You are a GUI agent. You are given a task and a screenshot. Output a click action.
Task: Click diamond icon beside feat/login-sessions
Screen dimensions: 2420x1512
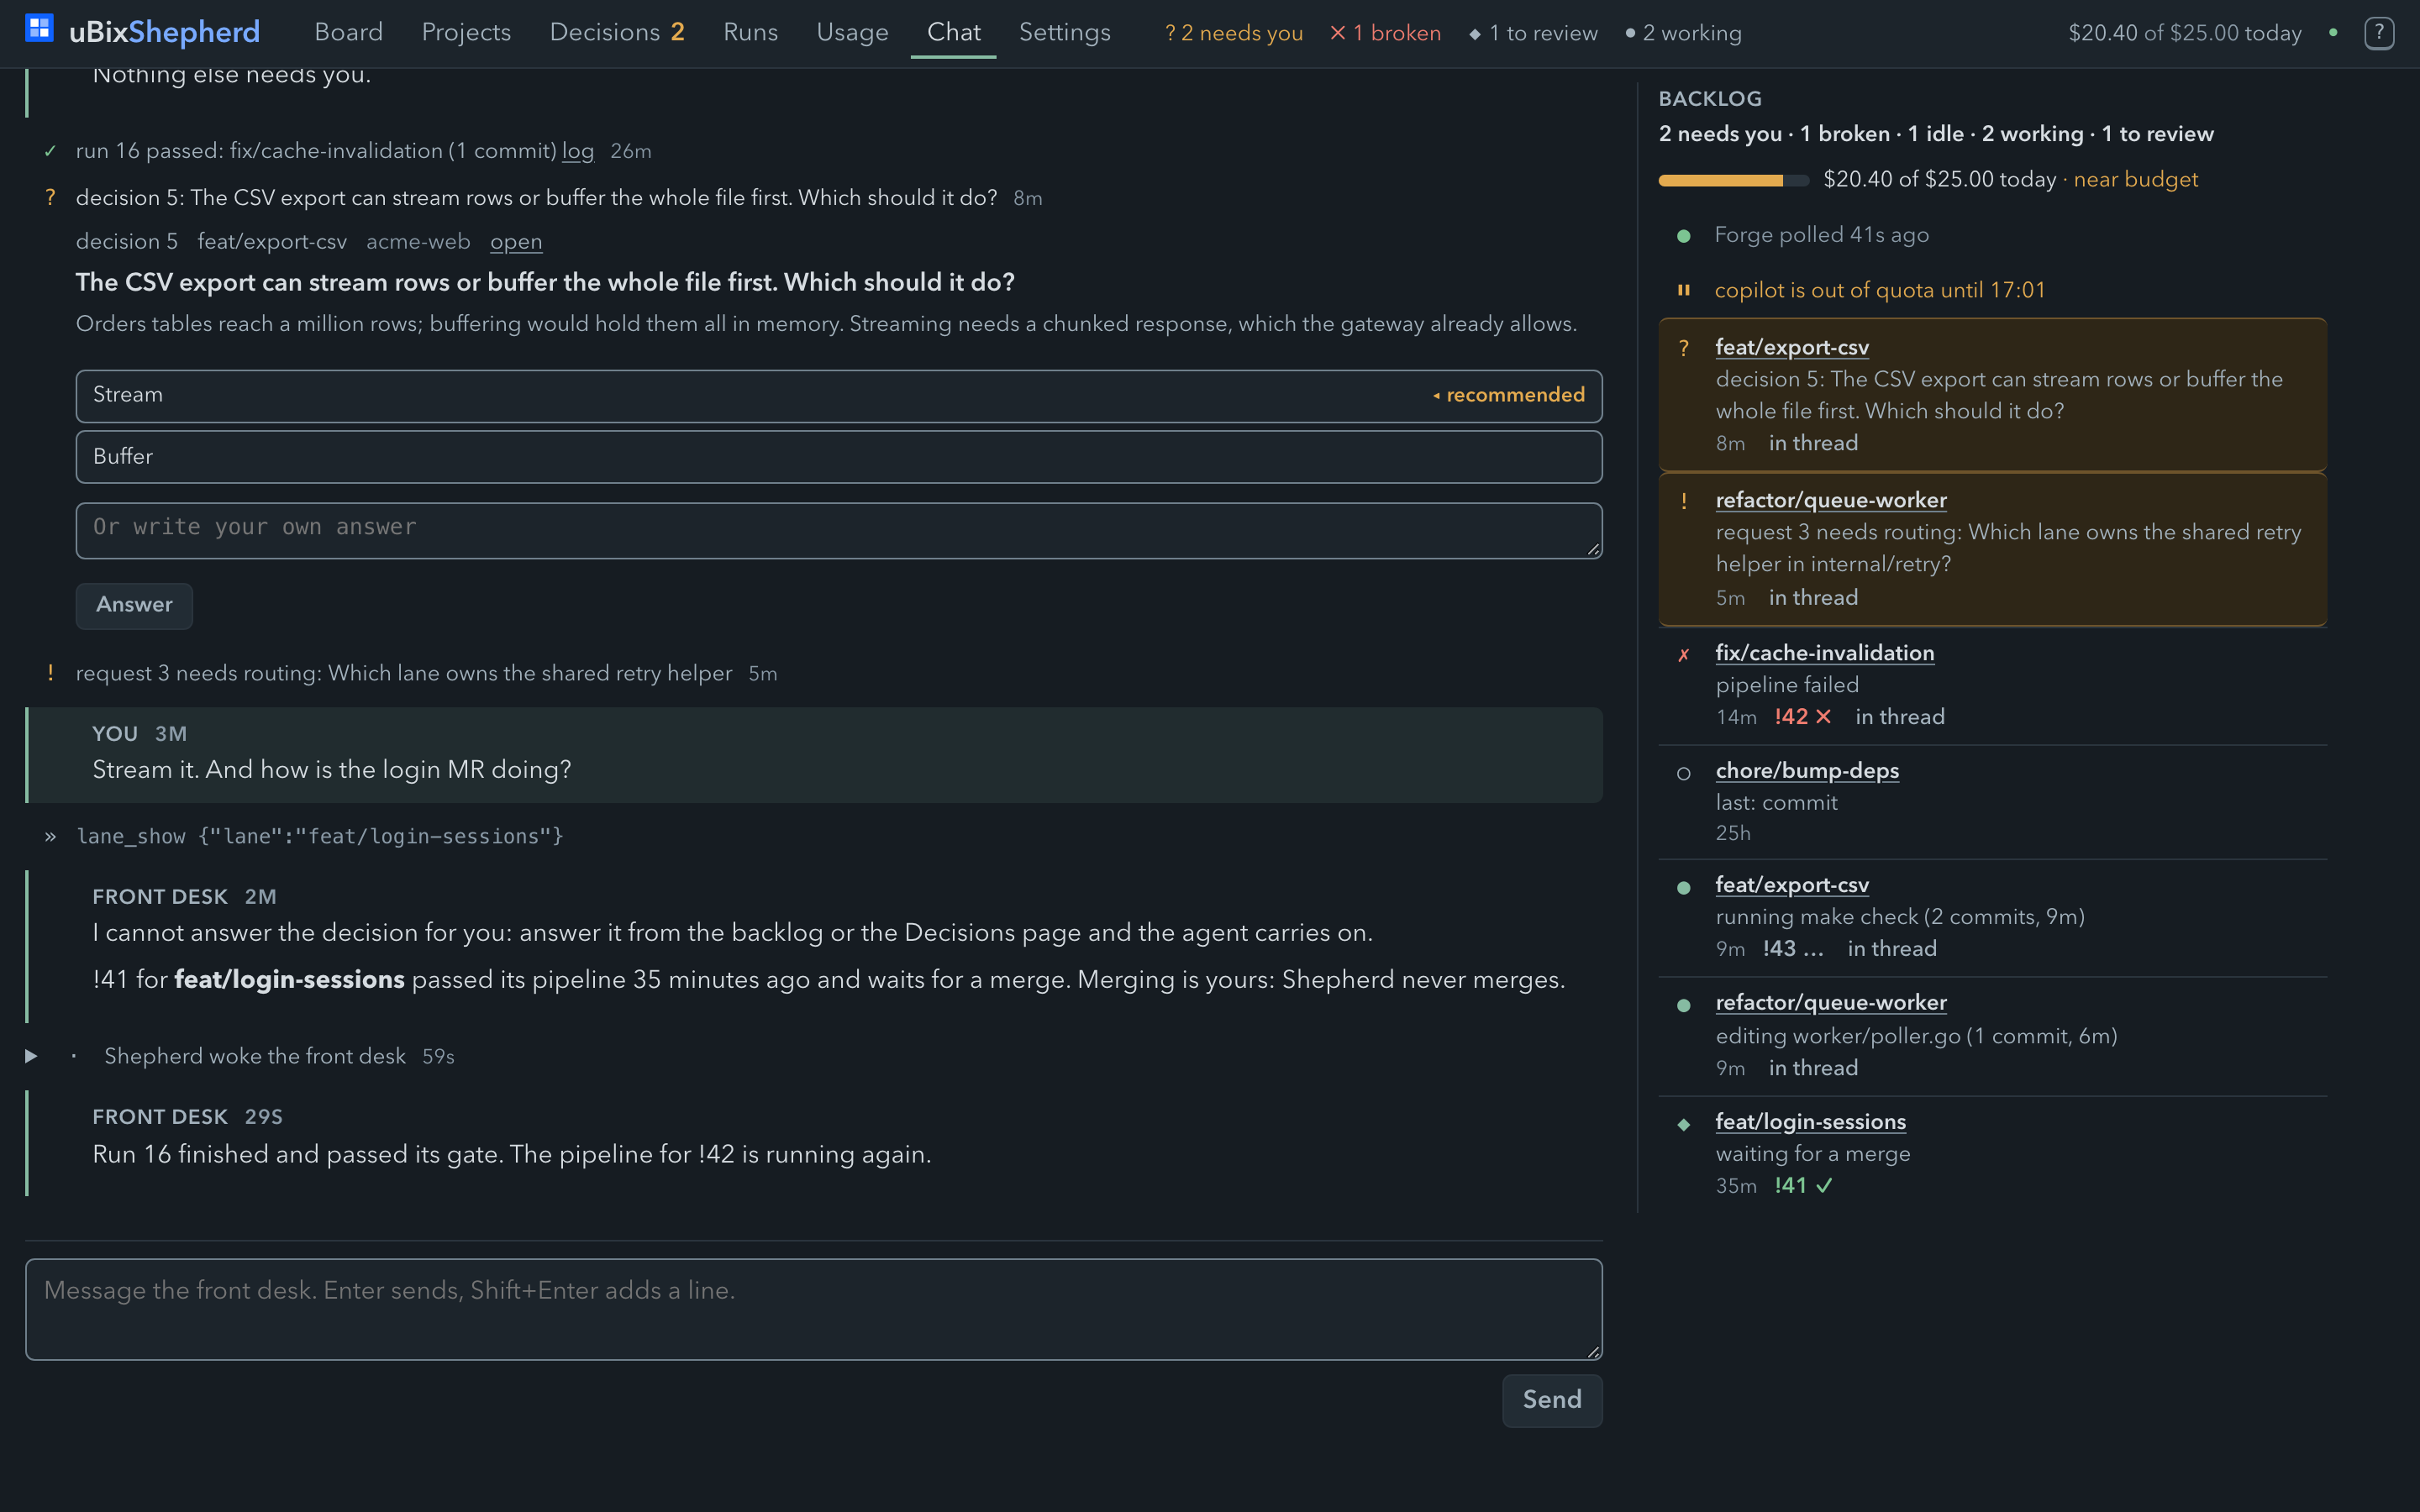pos(1684,1124)
